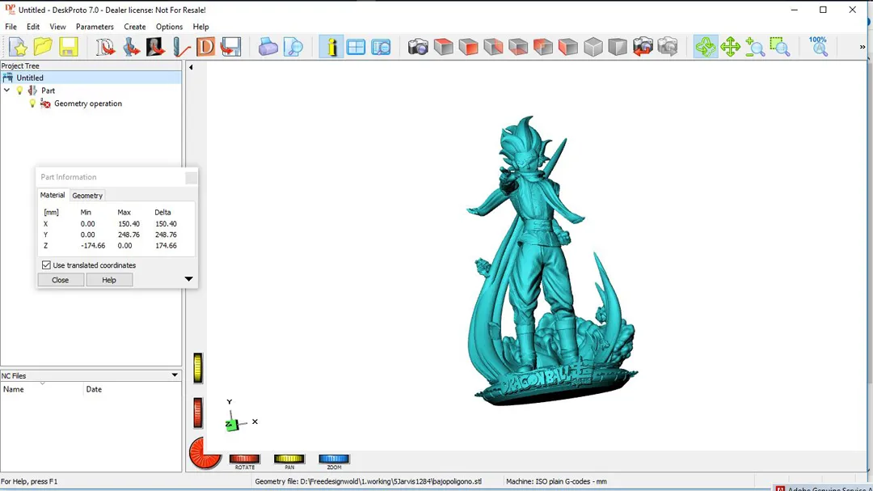Image resolution: width=873 pixels, height=491 pixels.
Task: Switch to the Geometry tab
Action: pyautogui.click(x=87, y=196)
